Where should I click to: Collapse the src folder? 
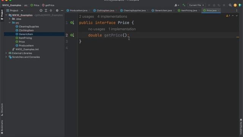pyautogui.click(x=9, y=23)
